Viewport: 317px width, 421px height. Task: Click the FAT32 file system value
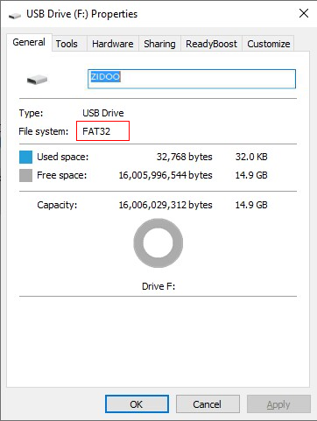96,131
